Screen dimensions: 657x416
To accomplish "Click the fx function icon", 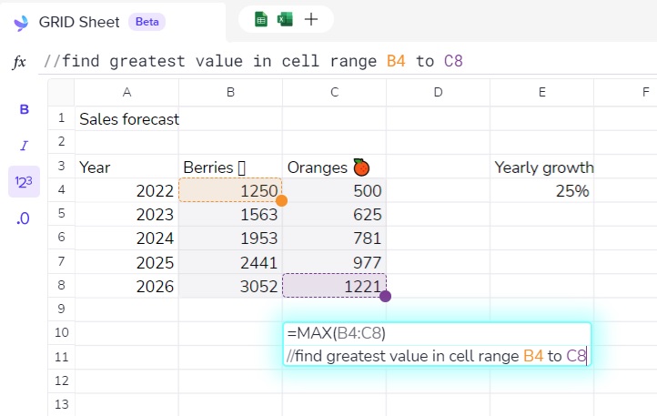I will click(19, 62).
